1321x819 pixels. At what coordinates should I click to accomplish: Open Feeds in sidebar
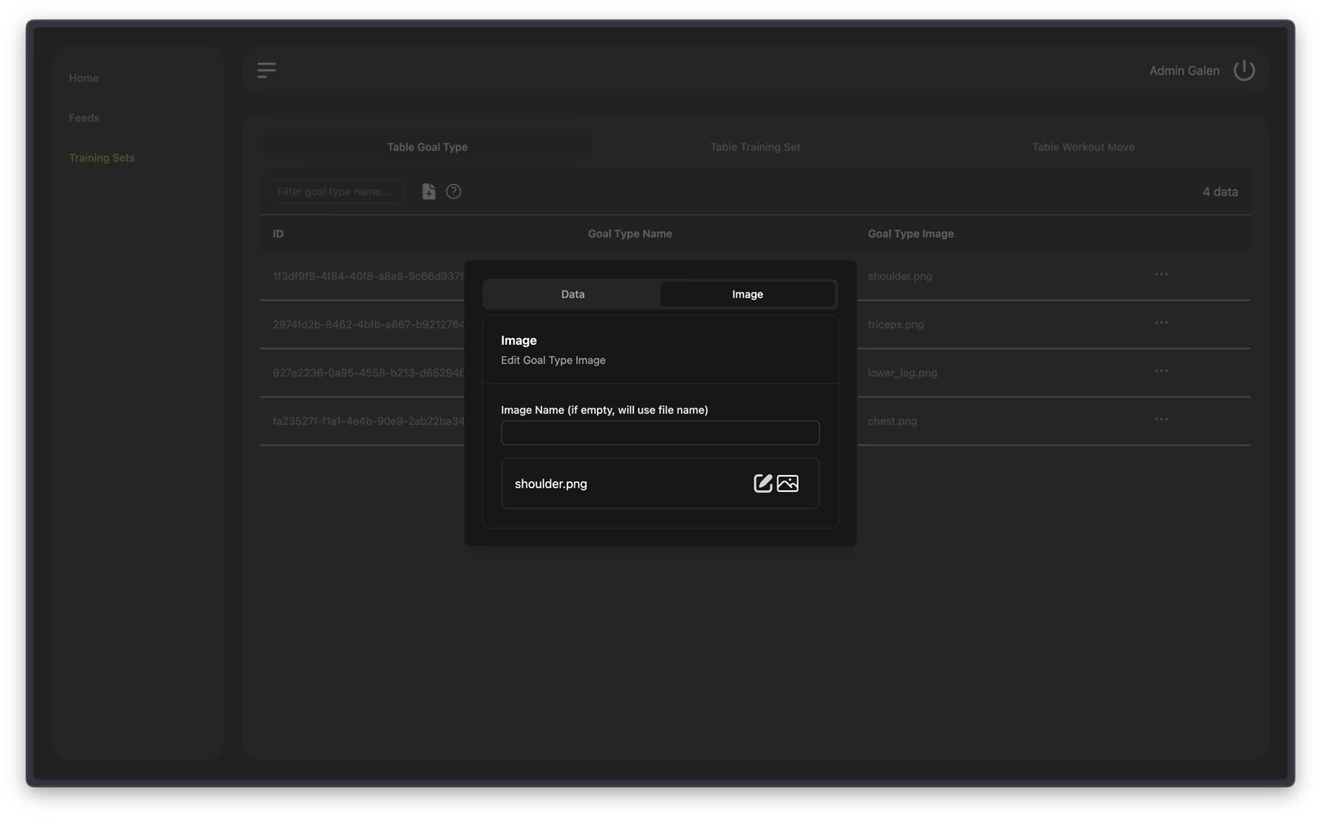[84, 118]
